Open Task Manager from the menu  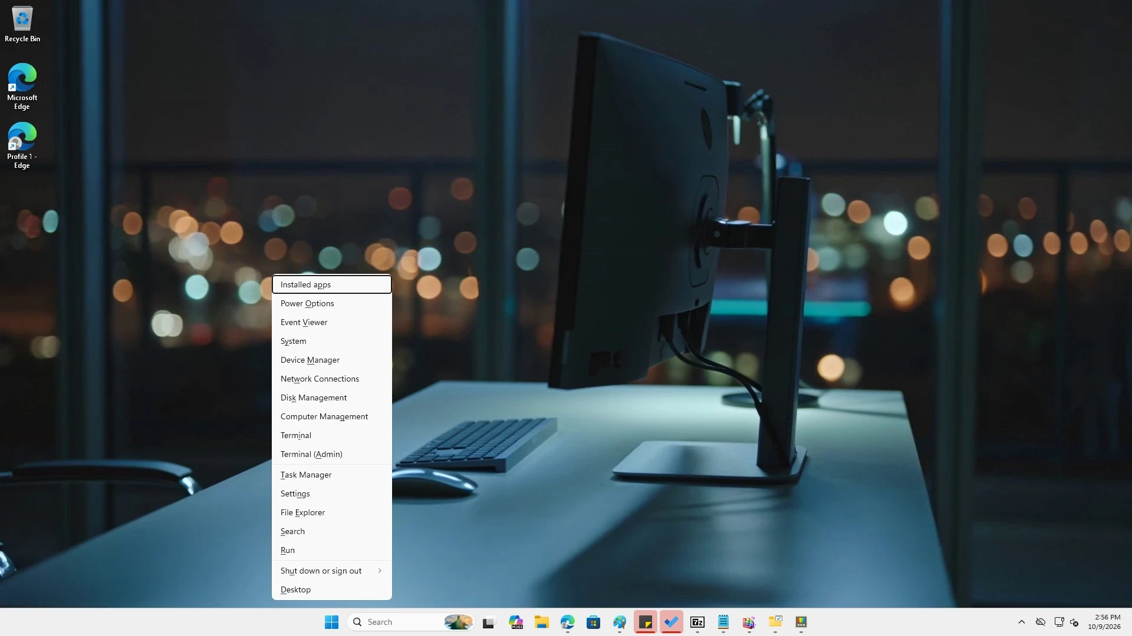(332, 475)
